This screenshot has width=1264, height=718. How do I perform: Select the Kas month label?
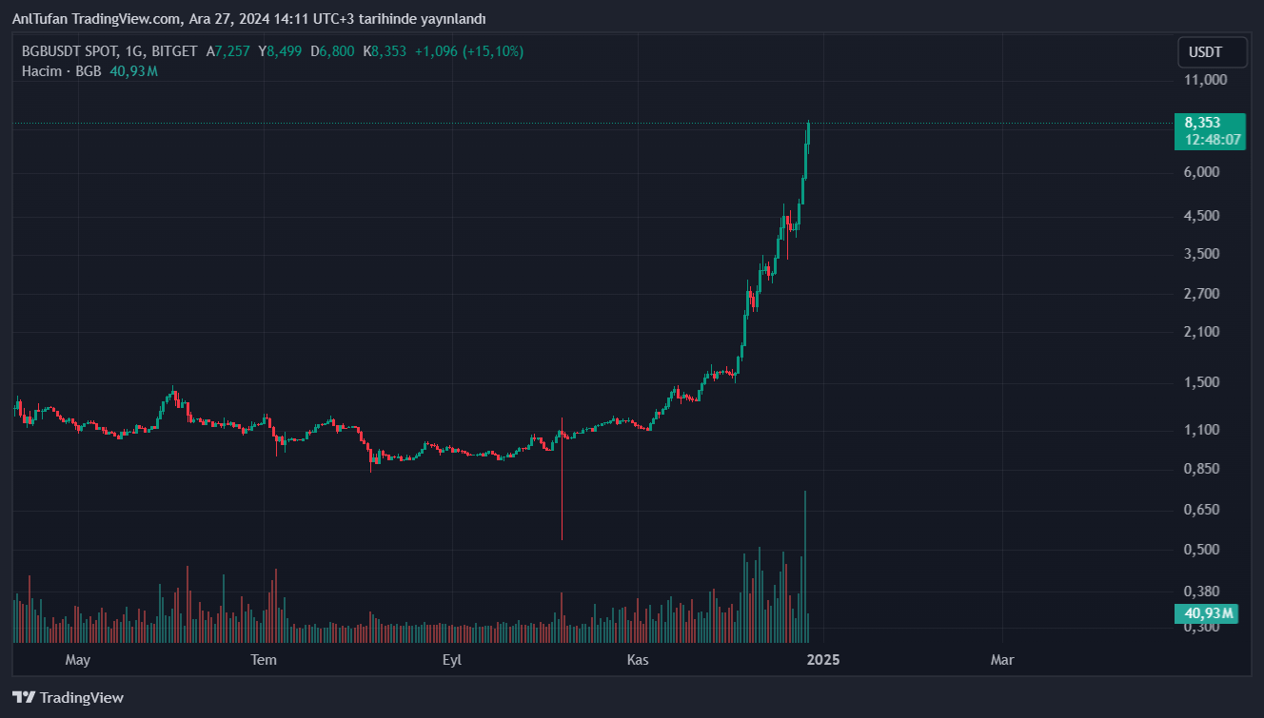tap(638, 659)
